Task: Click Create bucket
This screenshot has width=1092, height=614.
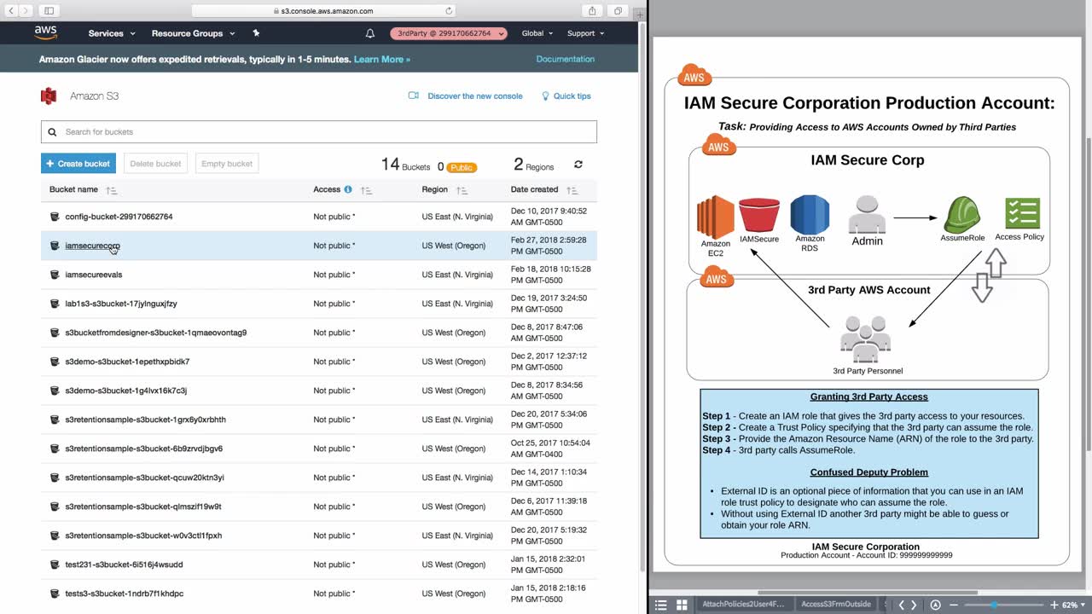Action: tap(78, 164)
